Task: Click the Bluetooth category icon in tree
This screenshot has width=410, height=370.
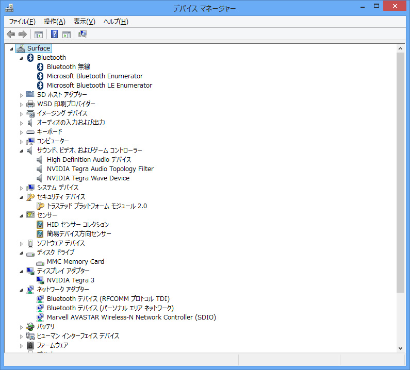Action: (x=30, y=58)
